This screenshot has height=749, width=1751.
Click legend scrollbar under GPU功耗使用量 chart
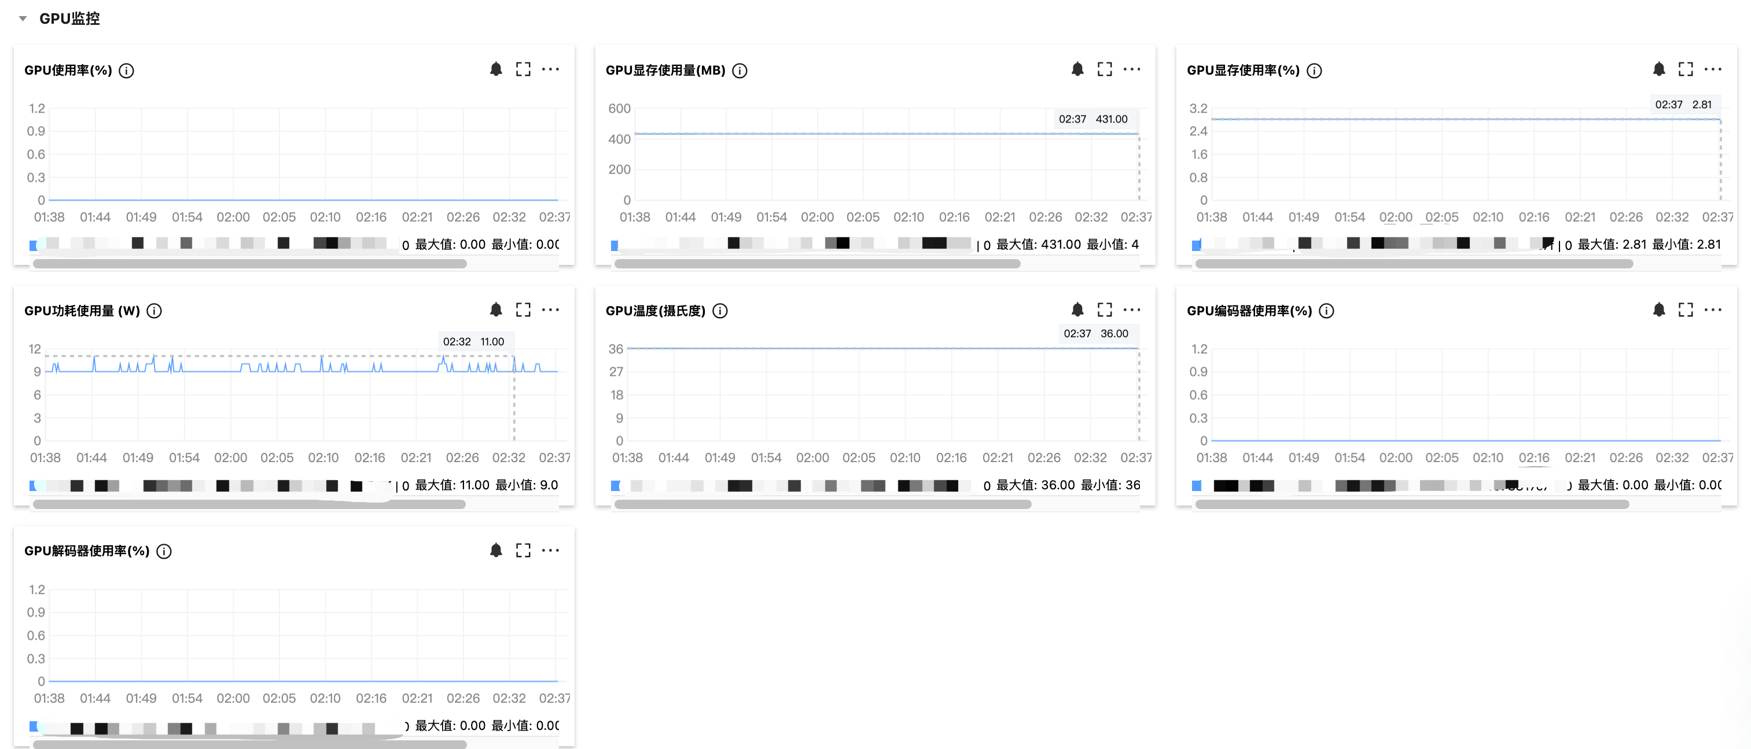click(x=249, y=504)
